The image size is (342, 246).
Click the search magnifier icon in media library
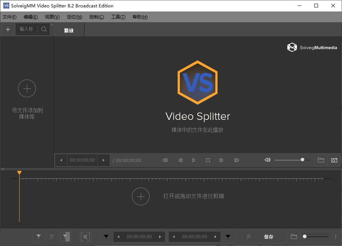coord(44,30)
